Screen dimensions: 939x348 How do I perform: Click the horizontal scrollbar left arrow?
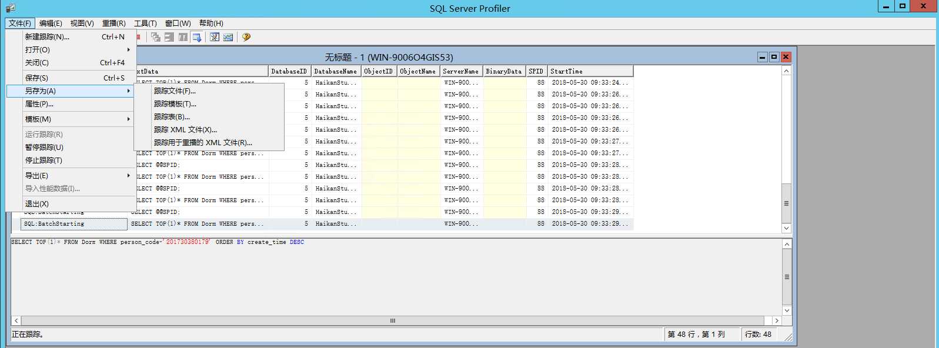pos(16,320)
